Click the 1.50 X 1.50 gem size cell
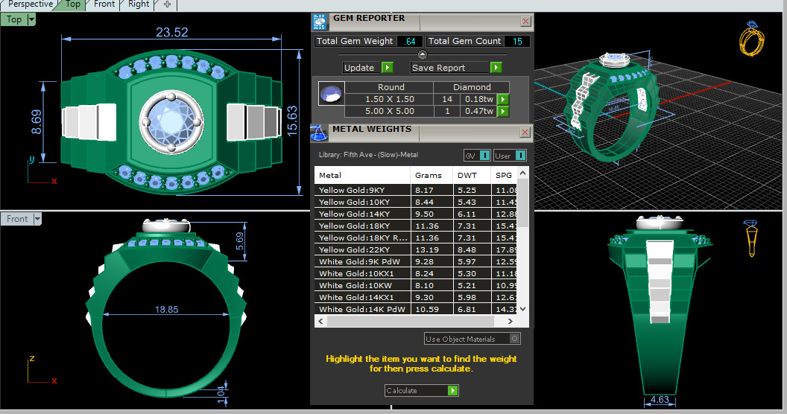Viewport: 787px width, 414px height. click(x=390, y=99)
